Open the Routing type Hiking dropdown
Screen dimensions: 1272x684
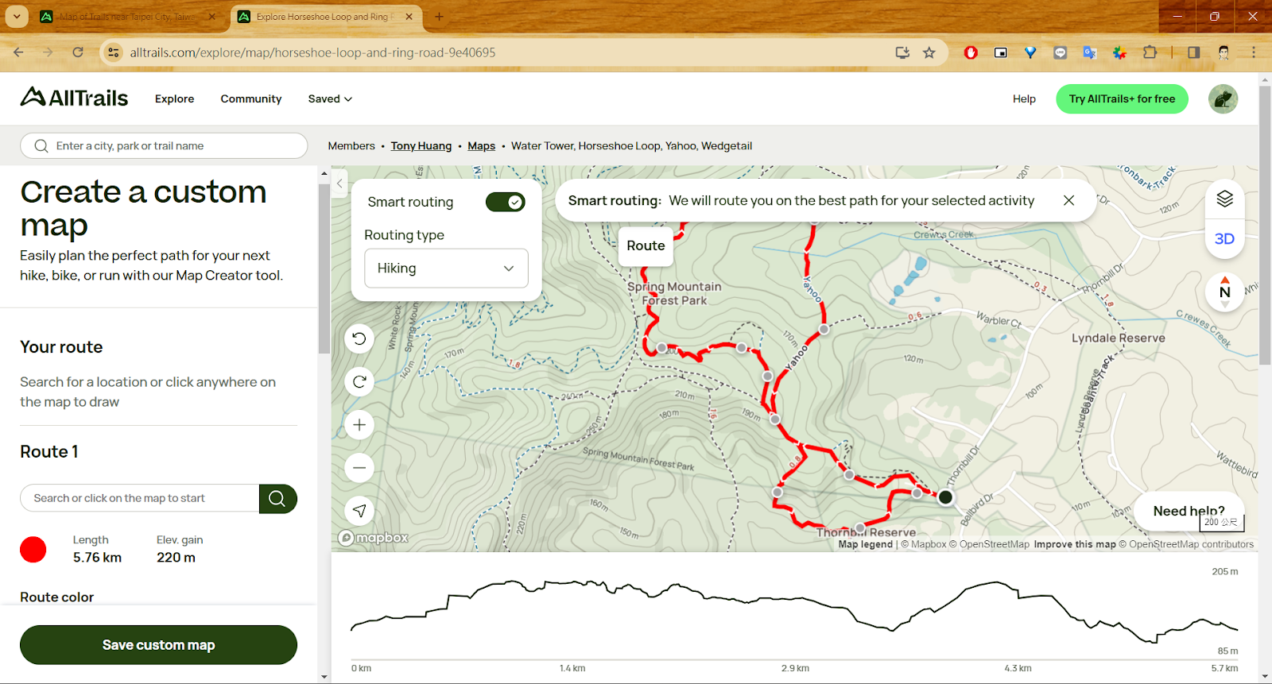446,269
